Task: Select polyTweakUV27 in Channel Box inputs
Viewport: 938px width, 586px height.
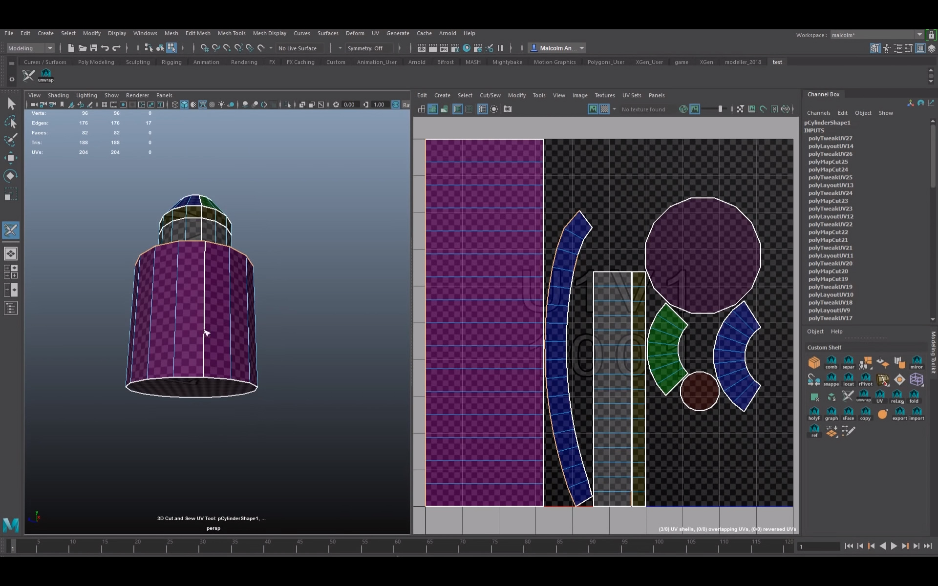Action: click(x=830, y=138)
